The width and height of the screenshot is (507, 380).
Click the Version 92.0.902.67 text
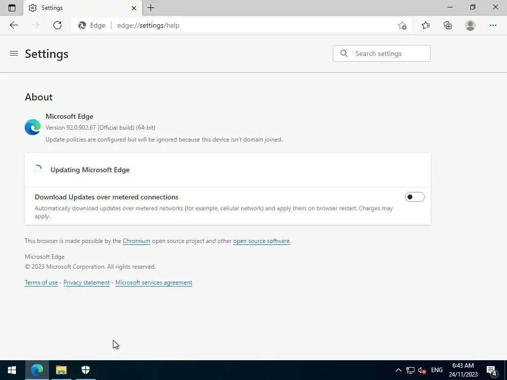coord(100,128)
